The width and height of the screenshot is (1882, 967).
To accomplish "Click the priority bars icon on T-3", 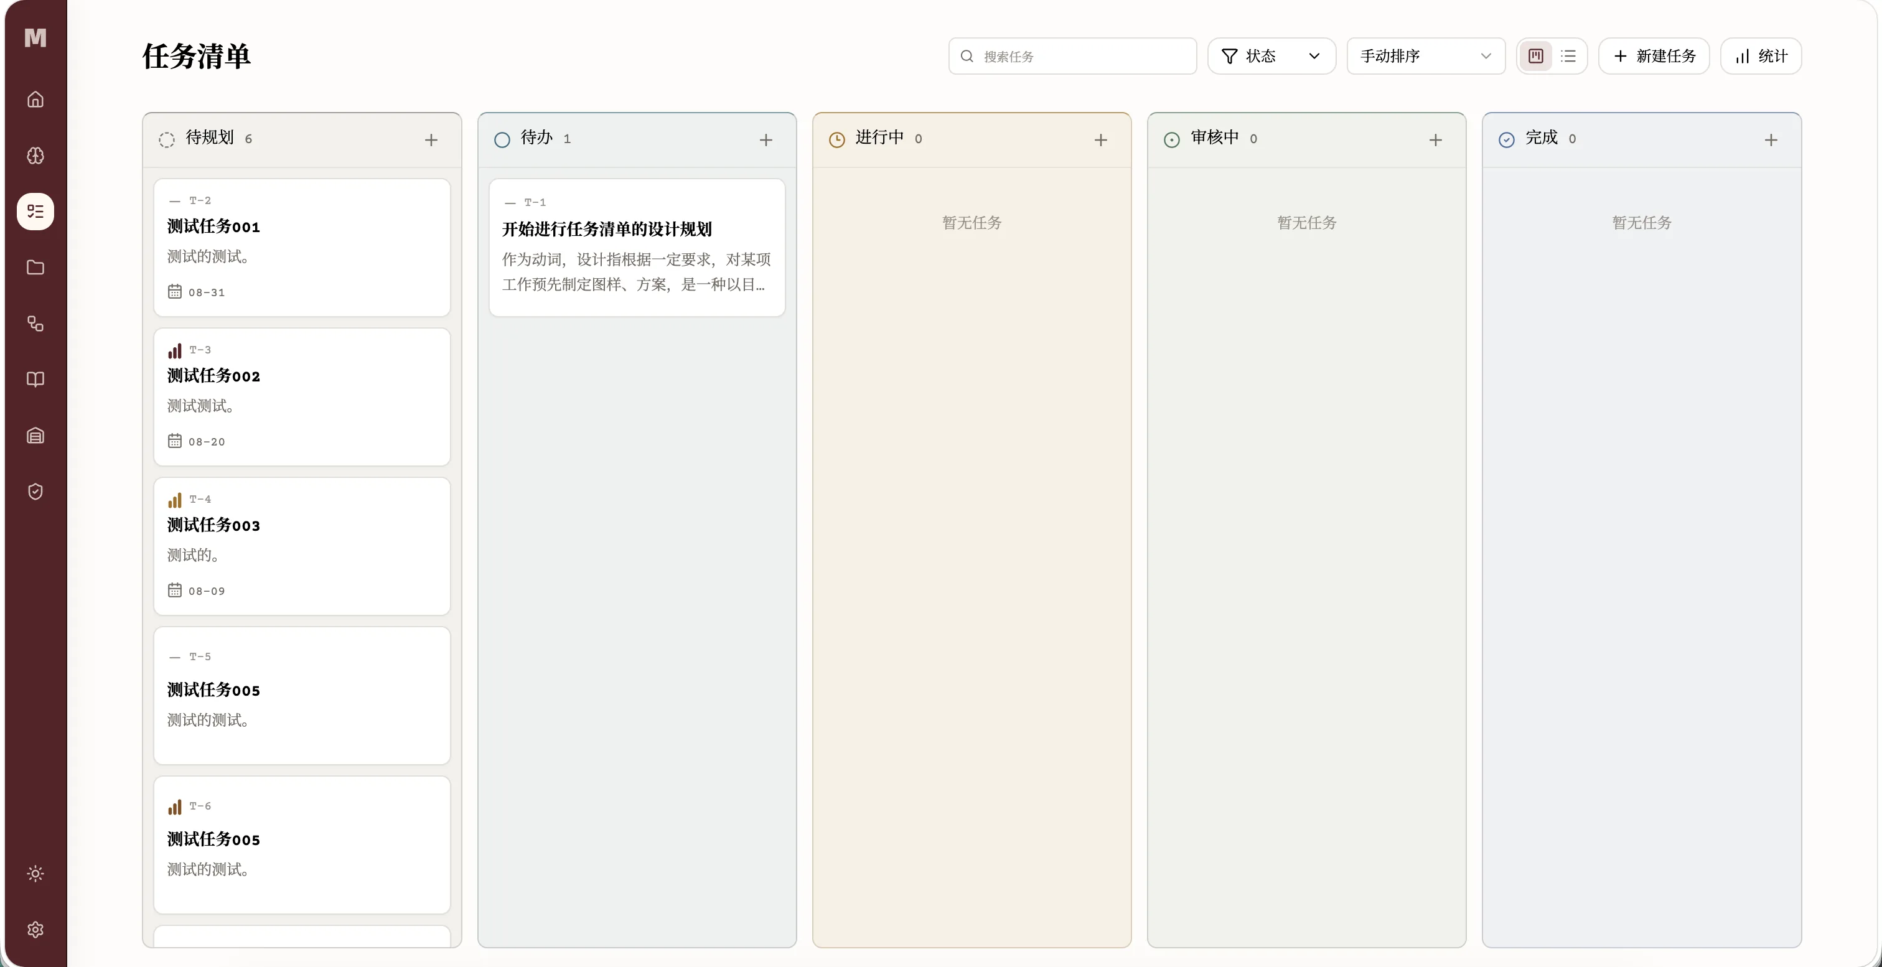I will click(x=175, y=352).
